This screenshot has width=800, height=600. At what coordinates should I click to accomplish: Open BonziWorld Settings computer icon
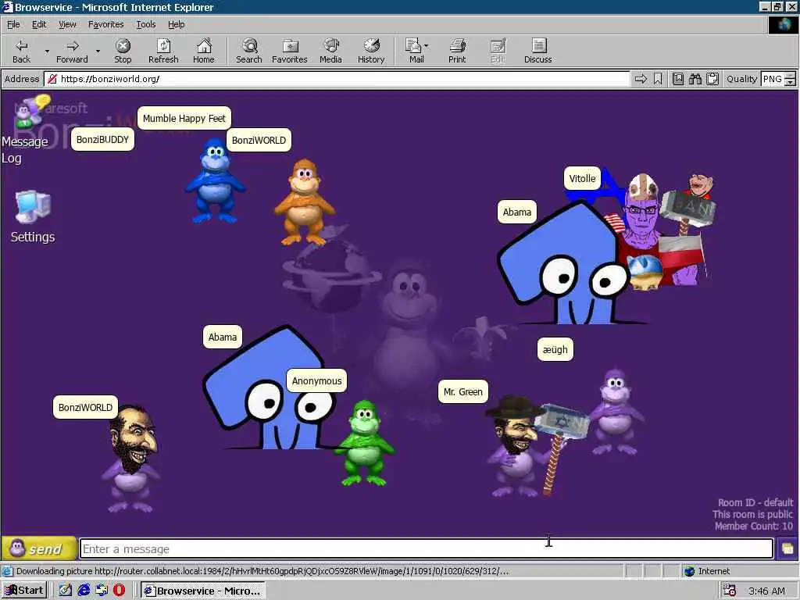33,216
